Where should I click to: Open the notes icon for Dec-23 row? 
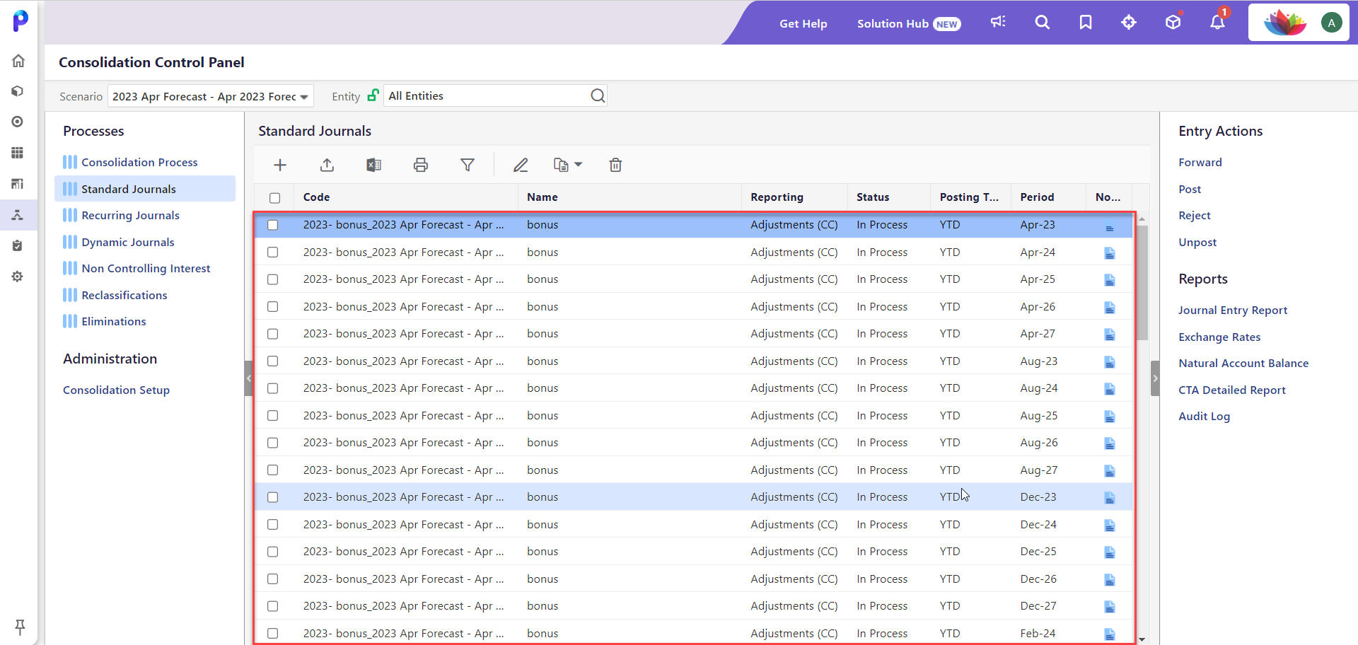click(1110, 498)
